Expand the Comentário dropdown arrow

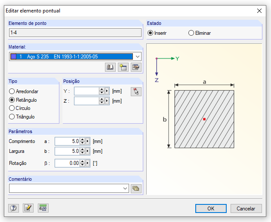coord(125,189)
